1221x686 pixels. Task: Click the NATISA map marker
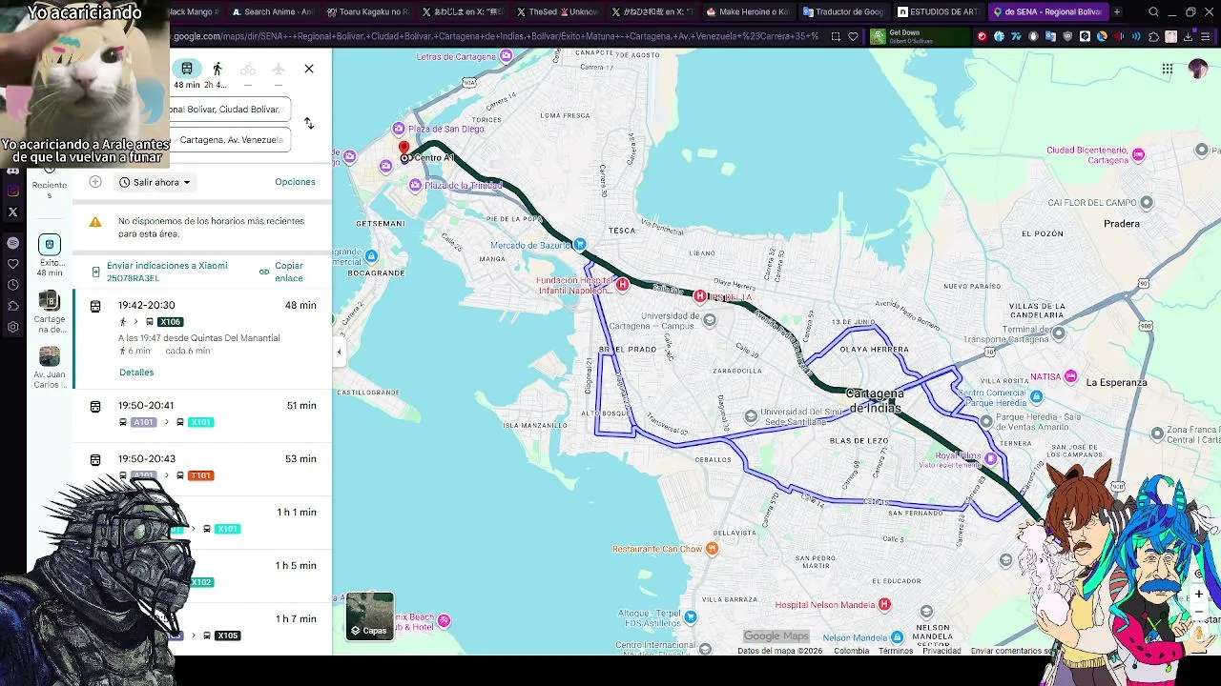(1071, 376)
